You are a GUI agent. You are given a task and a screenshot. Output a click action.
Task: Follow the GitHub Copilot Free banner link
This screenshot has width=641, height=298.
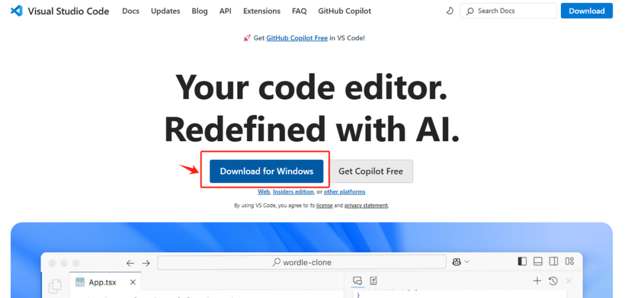click(x=297, y=38)
